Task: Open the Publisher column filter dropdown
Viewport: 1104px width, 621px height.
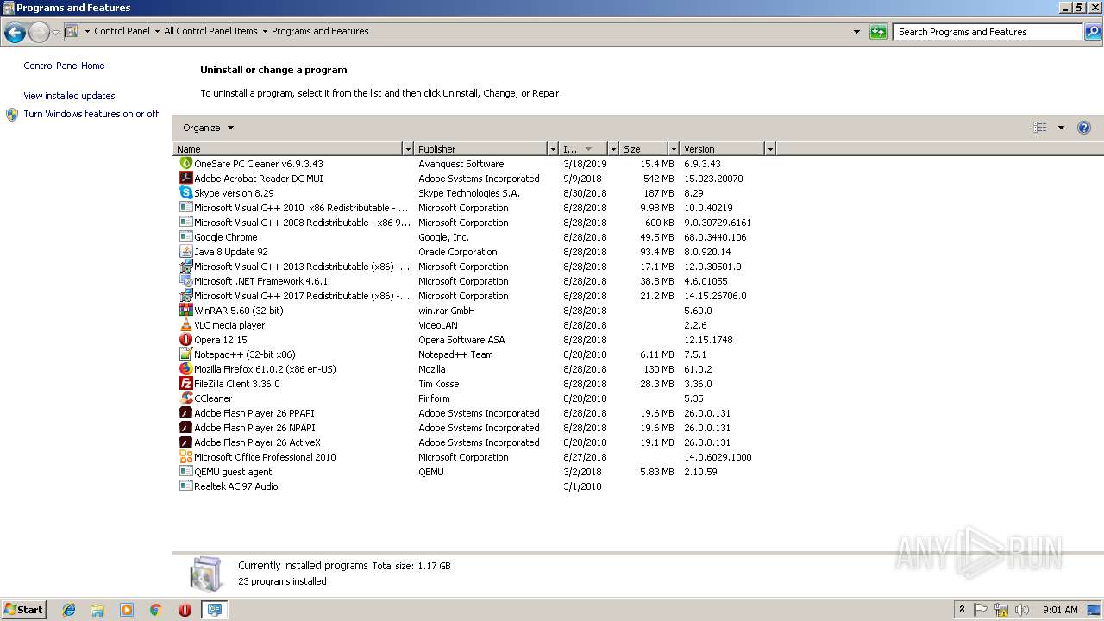Action: pos(553,149)
